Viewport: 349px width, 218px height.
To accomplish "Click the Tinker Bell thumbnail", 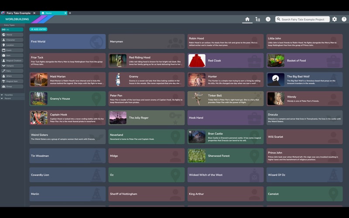I will (197, 99).
